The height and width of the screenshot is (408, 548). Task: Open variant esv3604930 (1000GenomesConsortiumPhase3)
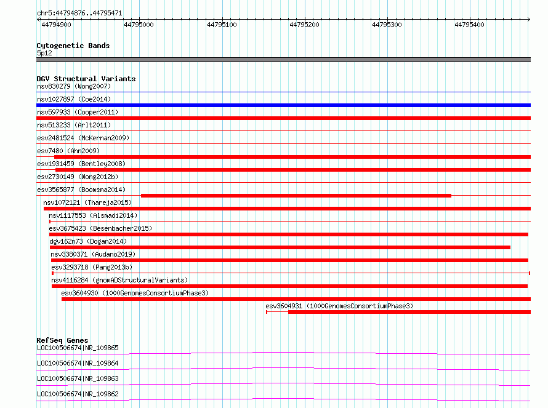(135, 293)
